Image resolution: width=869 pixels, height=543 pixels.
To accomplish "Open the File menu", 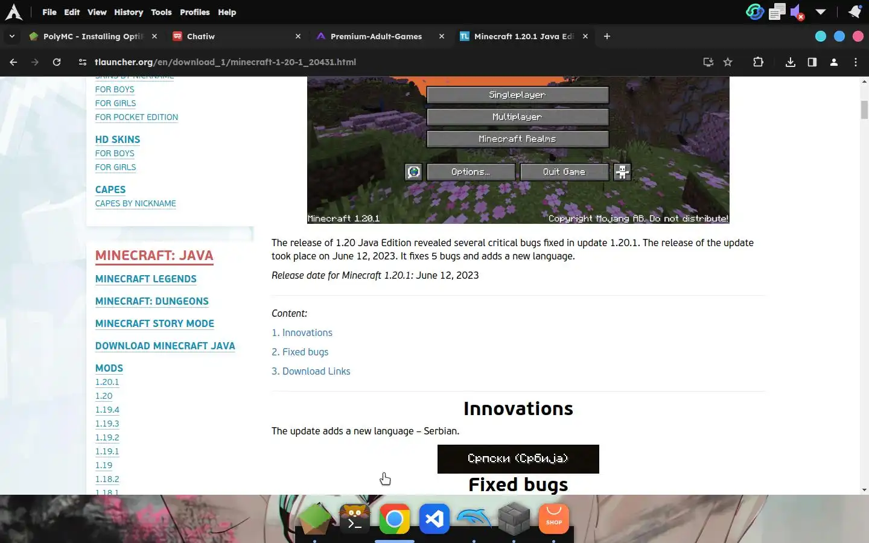I will coord(49,12).
